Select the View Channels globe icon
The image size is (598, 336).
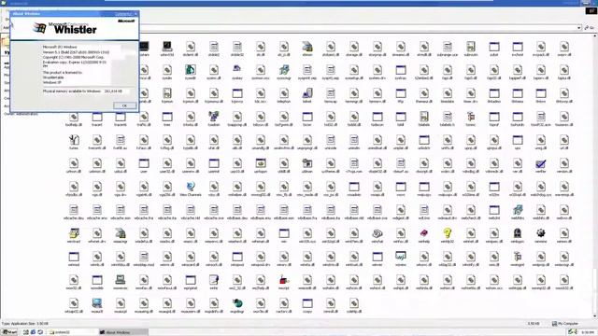point(191,187)
